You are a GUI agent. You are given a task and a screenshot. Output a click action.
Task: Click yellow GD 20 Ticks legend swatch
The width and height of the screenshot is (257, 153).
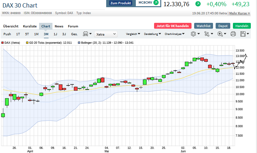point(27,43)
